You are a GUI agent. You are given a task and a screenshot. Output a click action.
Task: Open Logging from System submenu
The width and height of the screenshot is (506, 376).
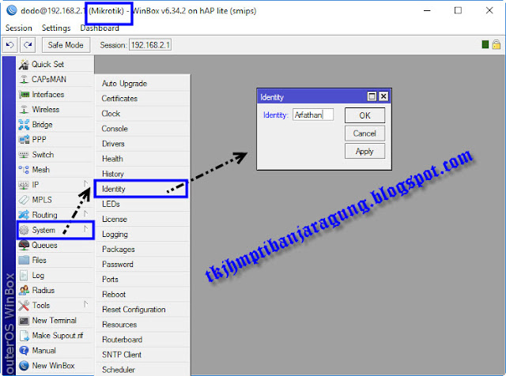142,235
